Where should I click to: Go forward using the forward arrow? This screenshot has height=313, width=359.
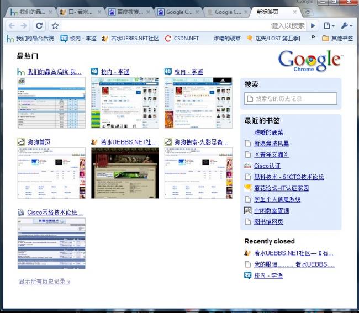tap(24, 26)
